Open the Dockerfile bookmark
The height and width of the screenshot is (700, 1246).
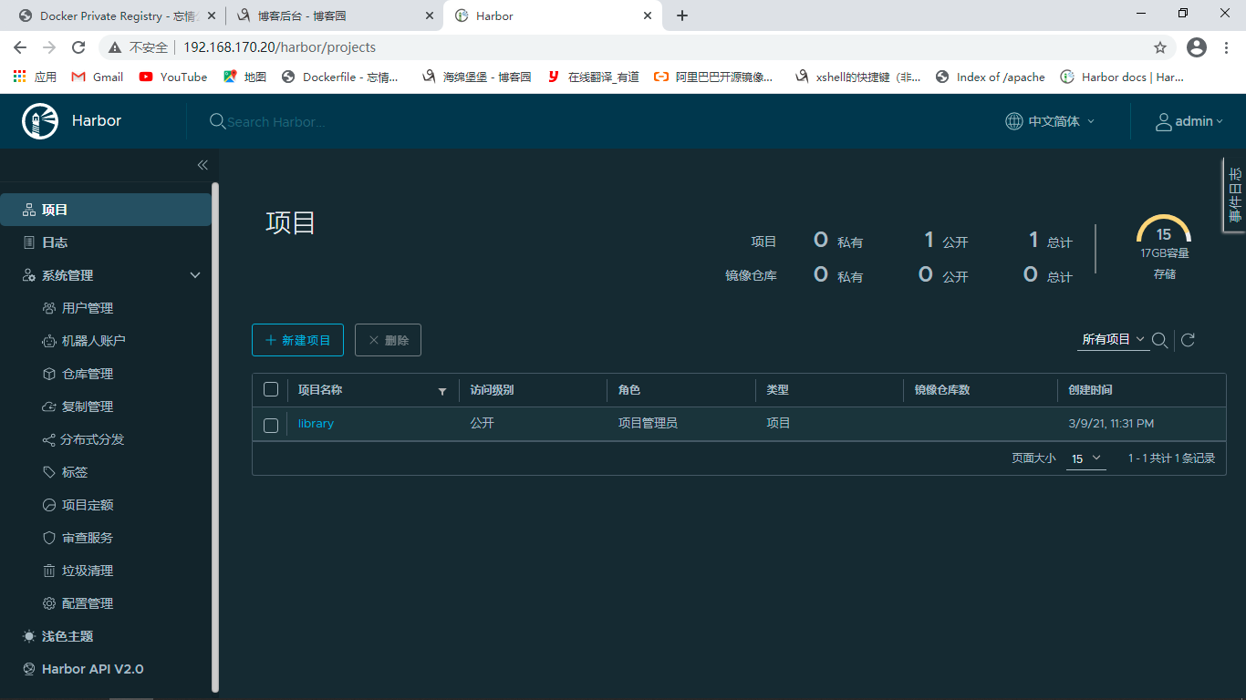pyautogui.click(x=340, y=77)
